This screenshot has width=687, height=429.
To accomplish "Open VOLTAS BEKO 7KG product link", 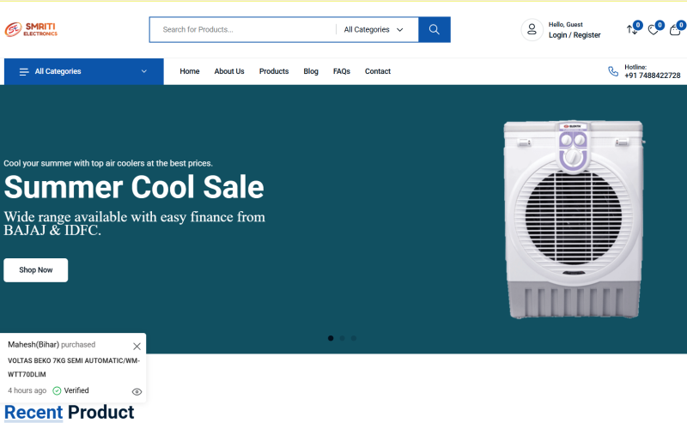I will click(x=74, y=367).
